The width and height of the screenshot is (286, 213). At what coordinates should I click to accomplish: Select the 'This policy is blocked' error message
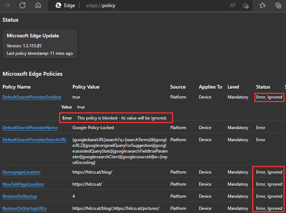tap(122, 118)
